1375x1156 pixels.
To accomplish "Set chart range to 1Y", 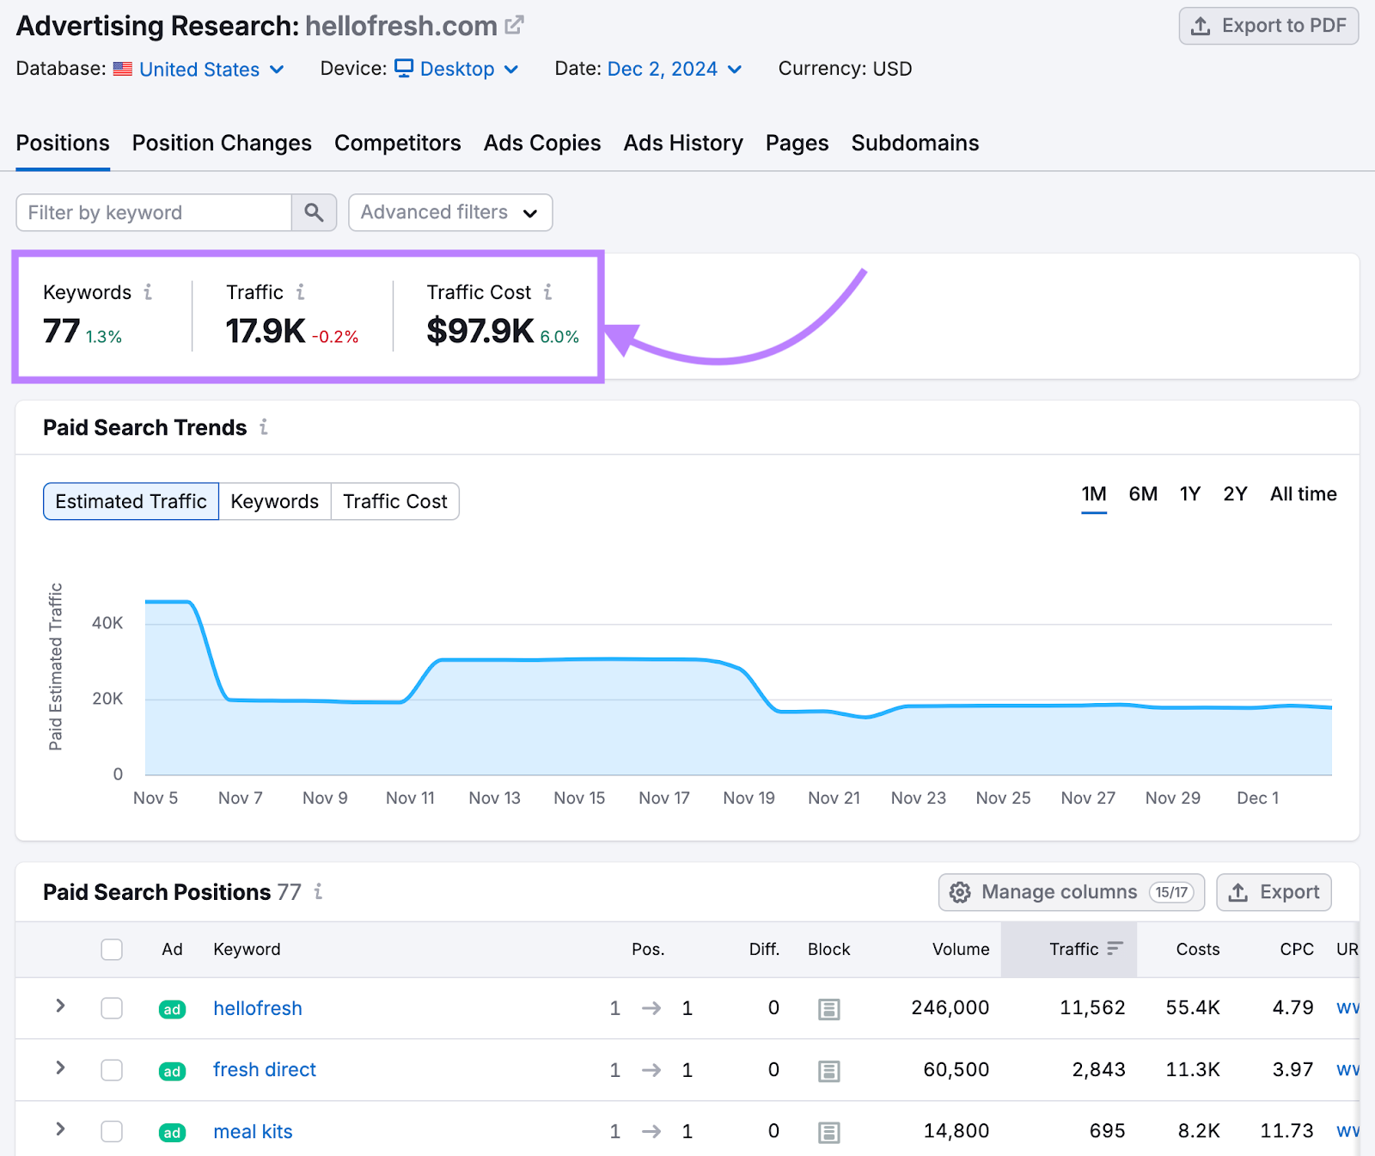I will [x=1190, y=494].
